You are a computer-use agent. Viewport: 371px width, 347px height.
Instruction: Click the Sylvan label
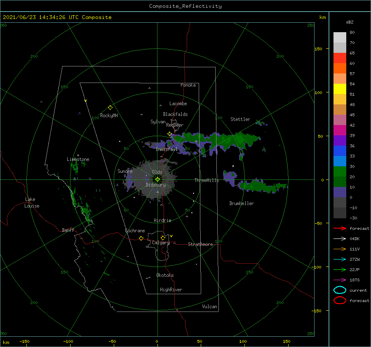click(x=158, y=122)
